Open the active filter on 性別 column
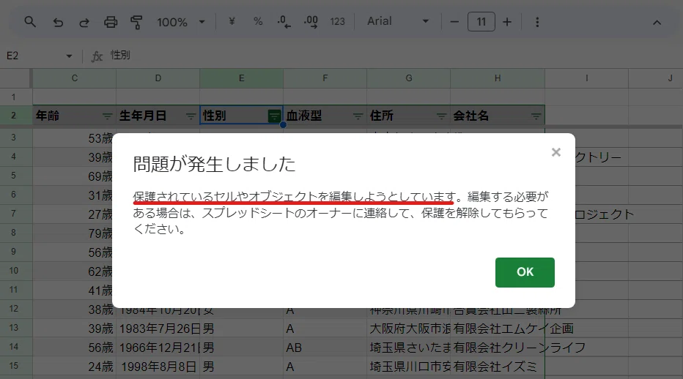This screenshot has height=379, width=683. [x=274, y=116]
